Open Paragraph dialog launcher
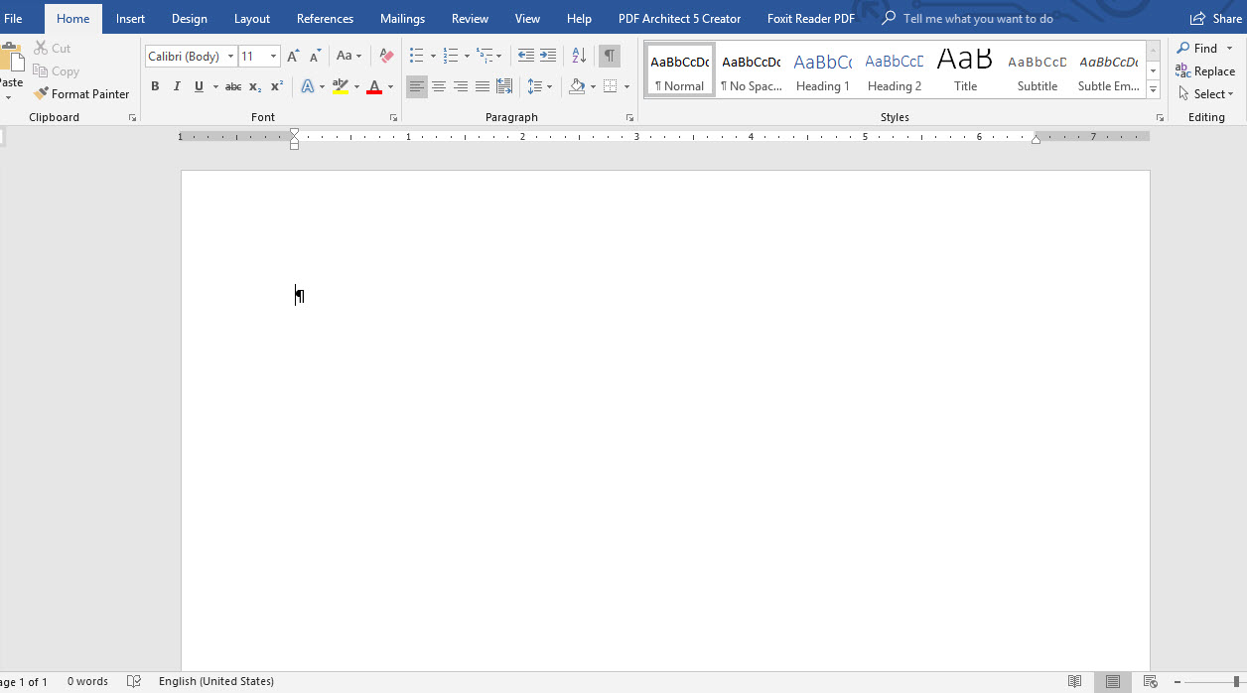The image size is (1247, 693). (x=629, y=117)
